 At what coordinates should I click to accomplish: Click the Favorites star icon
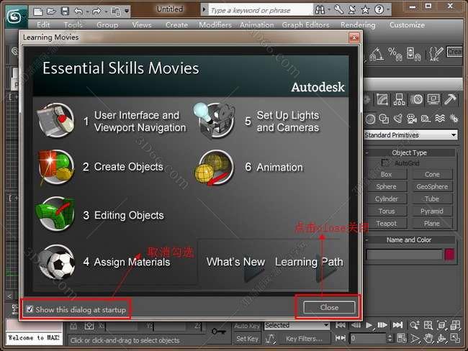[365, 10]
